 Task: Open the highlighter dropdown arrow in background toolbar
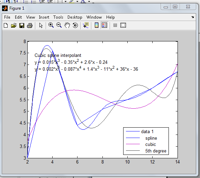[77, 1]
